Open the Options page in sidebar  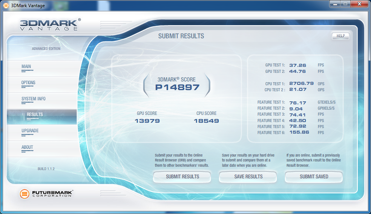[28, 83]
